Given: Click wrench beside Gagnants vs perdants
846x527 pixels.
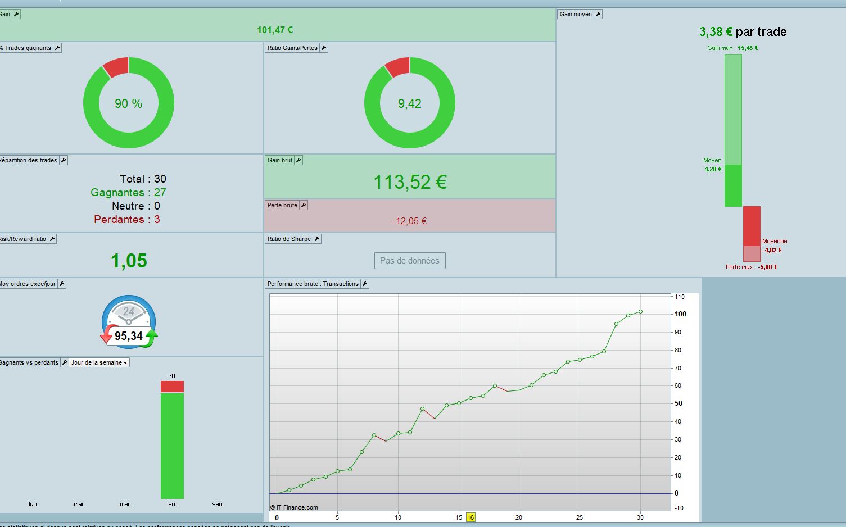Looking at the screenshot, I should point(65,362).
